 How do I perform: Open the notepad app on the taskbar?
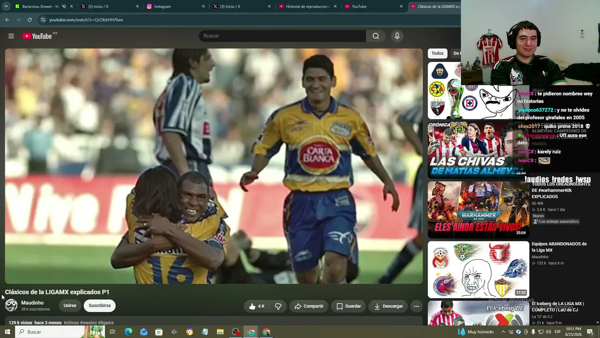pyautogui.click(x=205, y=332)
